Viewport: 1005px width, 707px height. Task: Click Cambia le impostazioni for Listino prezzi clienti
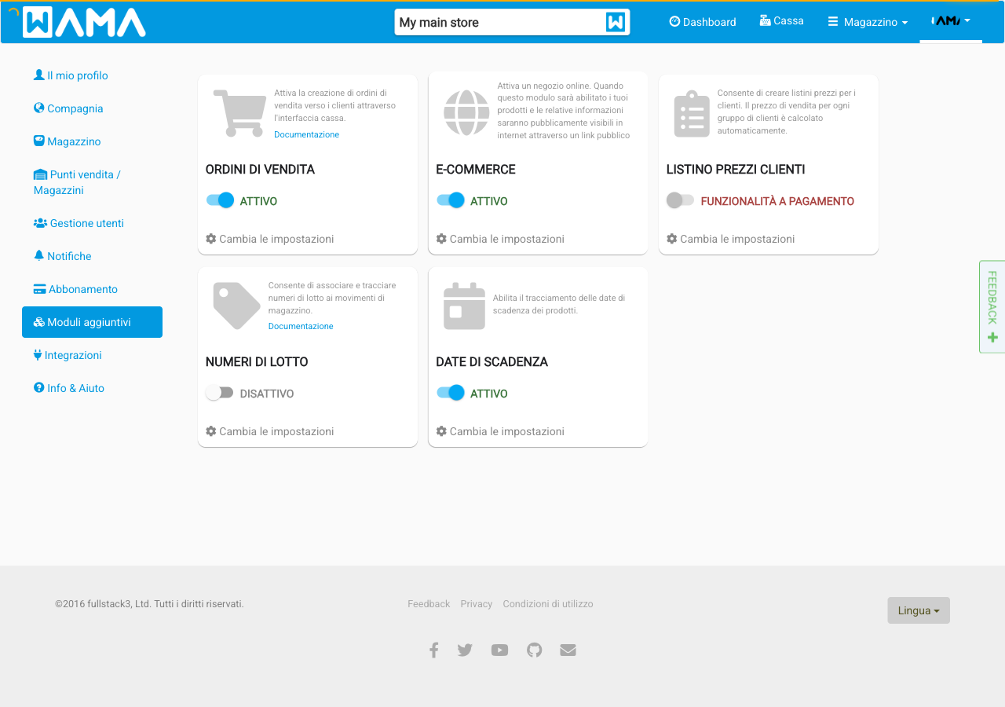pos(730,239)
